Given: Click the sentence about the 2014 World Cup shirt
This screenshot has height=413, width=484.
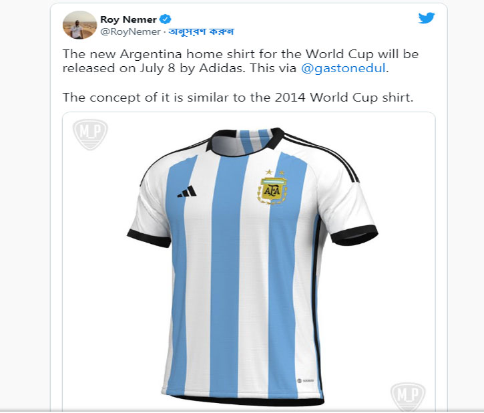Looking at the screenshot, I should pos(238,98).
